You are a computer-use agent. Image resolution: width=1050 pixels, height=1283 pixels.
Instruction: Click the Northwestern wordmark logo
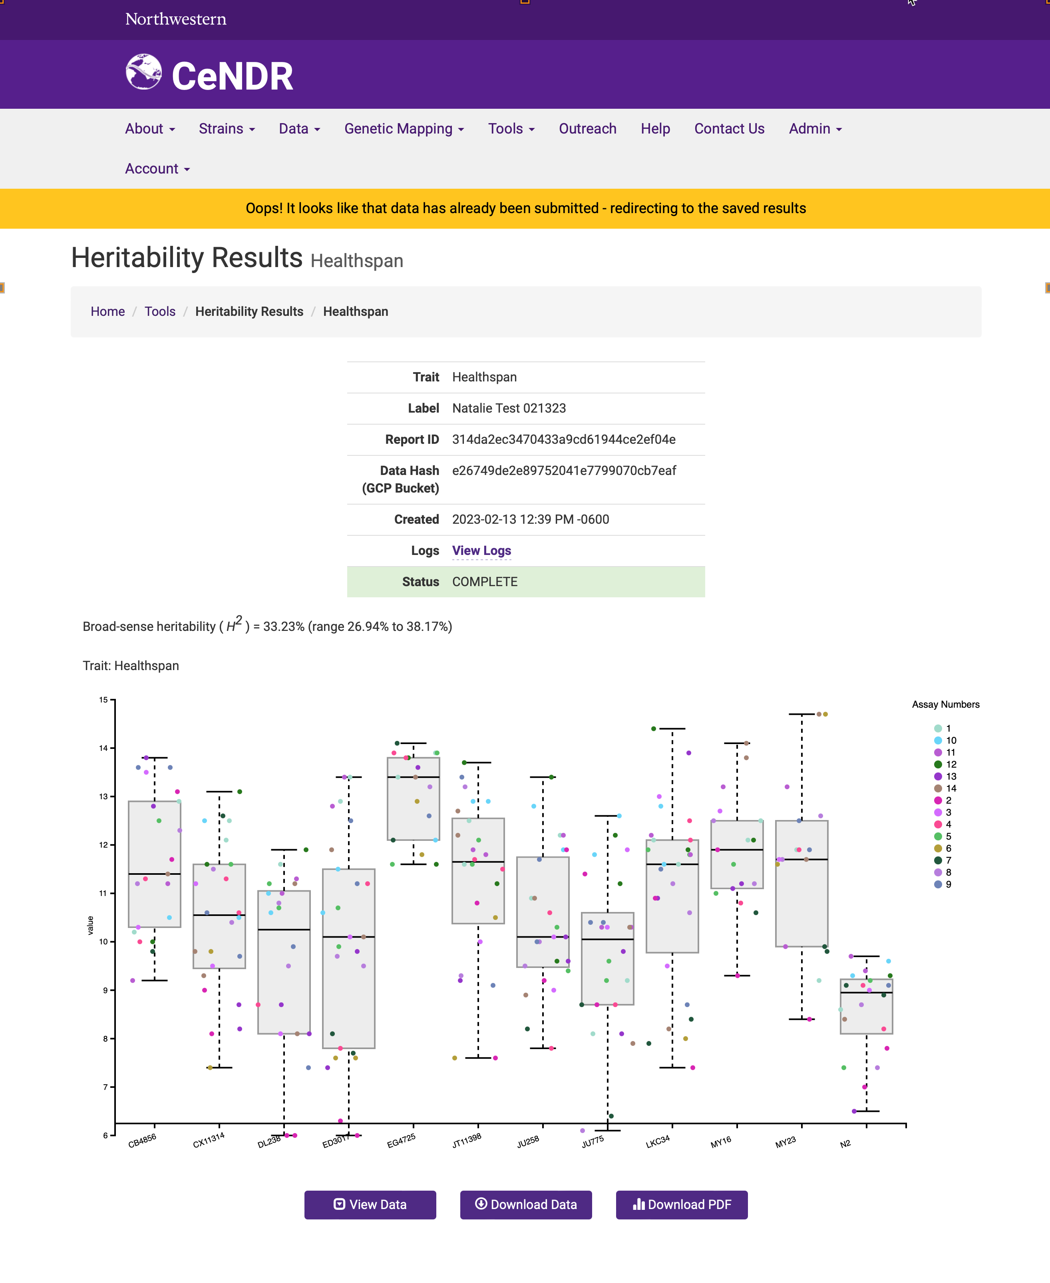(x=175, y=19)
